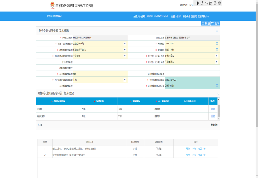This screenshot has height=178, width=258.
Task: Click the upload link for attachment 1
Action: [x=194, y=149]
